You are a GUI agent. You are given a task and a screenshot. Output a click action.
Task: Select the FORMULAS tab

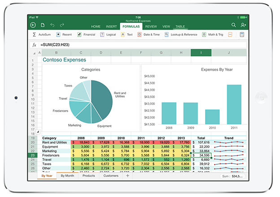click(x=131, y=26)
